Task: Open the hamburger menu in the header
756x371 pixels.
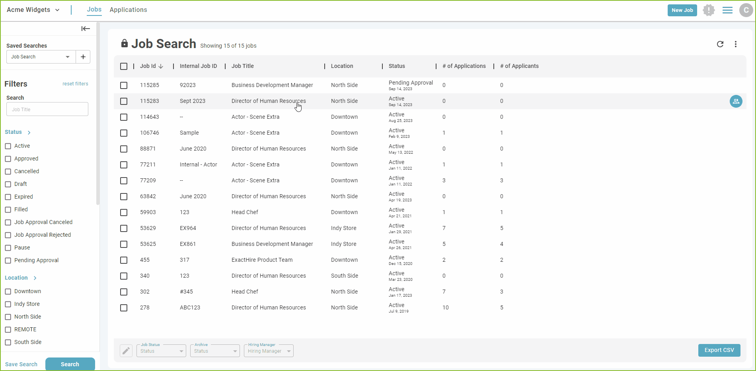Action: tap(727, 10)
